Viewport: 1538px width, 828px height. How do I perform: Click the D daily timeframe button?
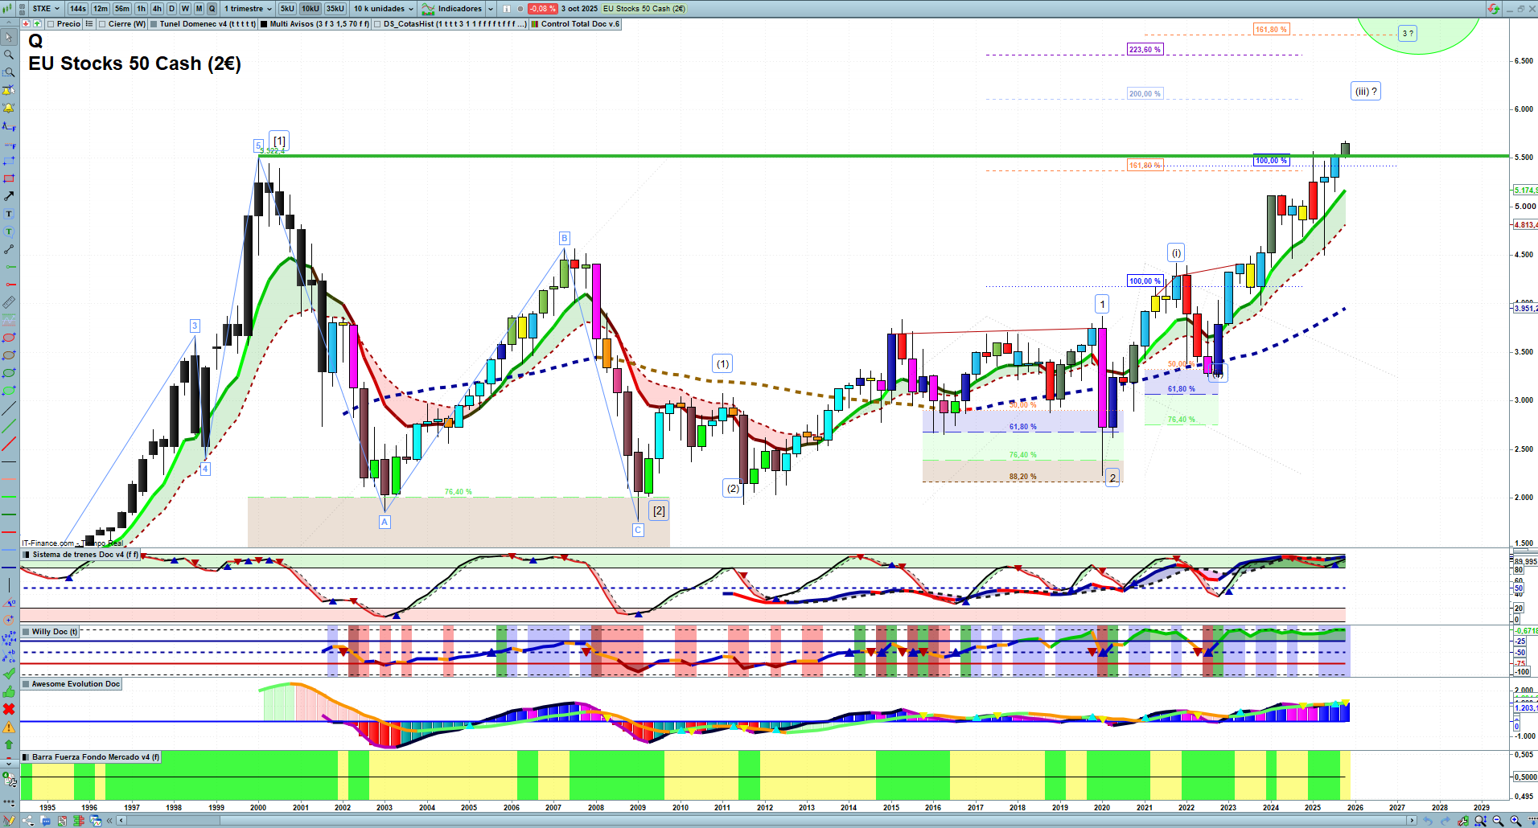[171, 9]
